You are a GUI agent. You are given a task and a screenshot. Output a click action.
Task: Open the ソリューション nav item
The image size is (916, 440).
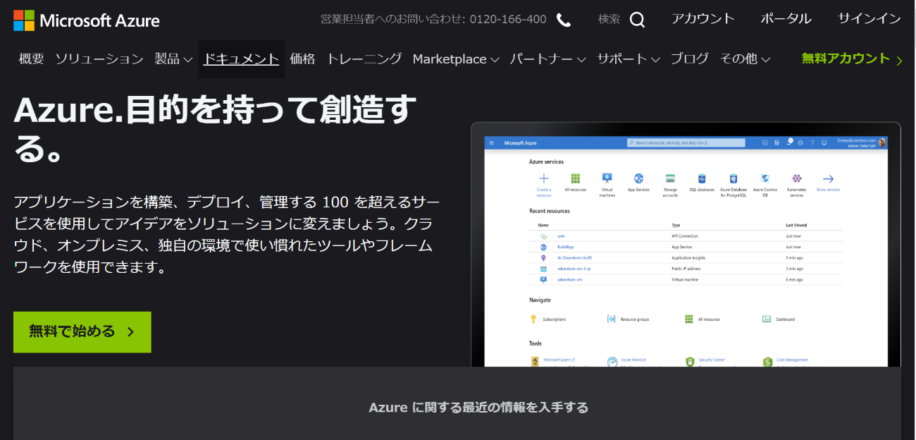[99, 59]
